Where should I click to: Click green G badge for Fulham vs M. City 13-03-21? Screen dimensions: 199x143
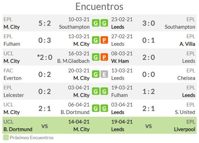tap(95, 40)
